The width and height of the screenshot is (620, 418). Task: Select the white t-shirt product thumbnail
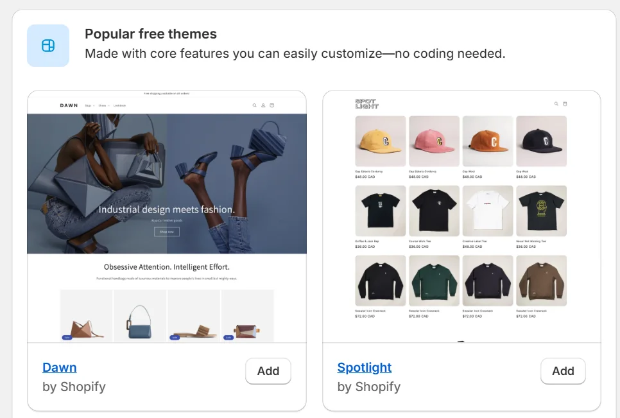click(488, 211)
